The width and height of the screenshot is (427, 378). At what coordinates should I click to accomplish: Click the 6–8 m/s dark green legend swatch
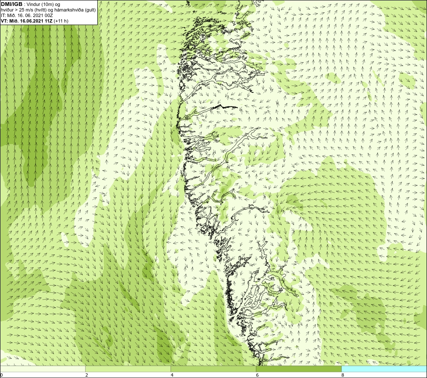click(x=299, y=369)
